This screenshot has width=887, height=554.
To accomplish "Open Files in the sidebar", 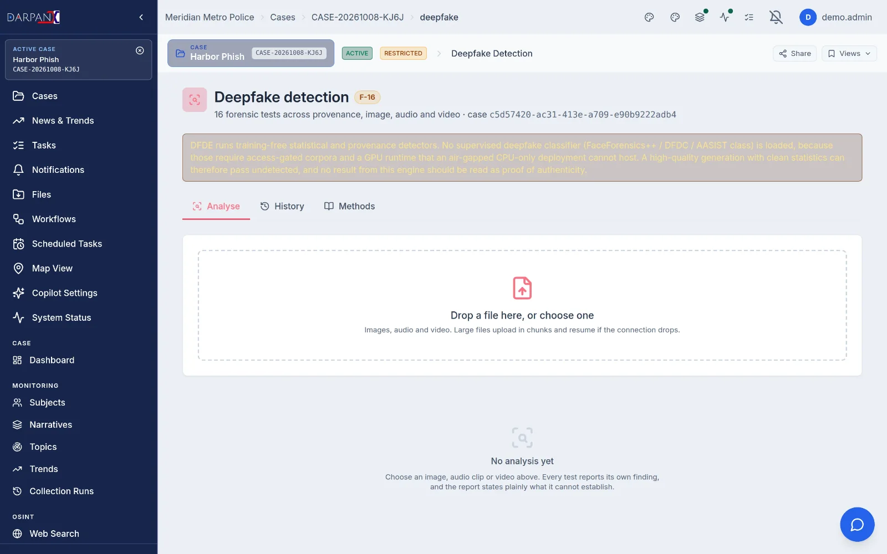I will [x=79, y=194].
